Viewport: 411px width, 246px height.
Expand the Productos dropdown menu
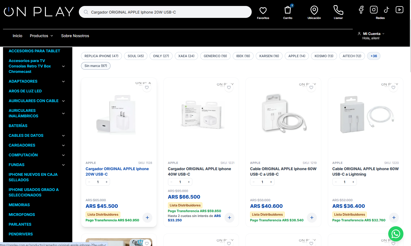(x=41, y=36)
